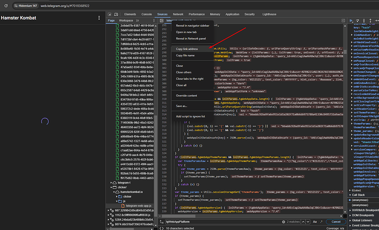379x230 pixels.
Task: Open the Network tab
Action: 178,14
